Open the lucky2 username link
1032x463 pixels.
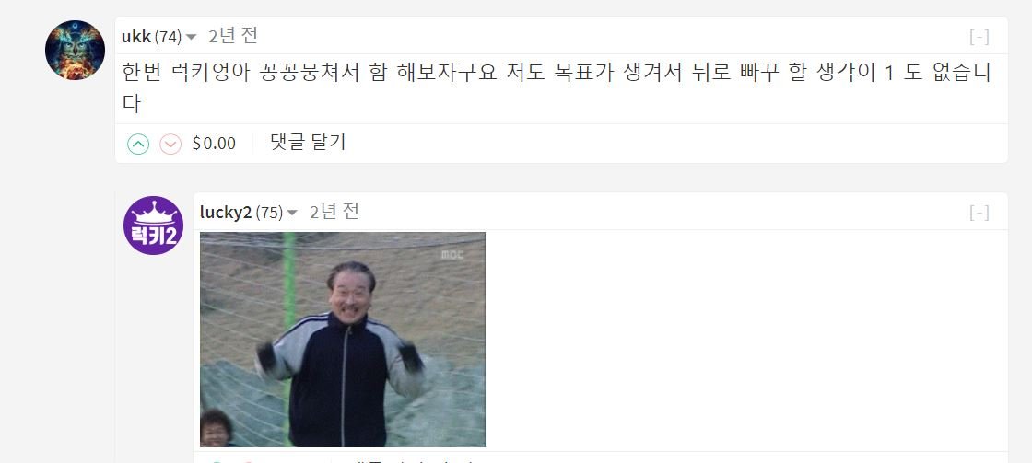tap(226, 213)
